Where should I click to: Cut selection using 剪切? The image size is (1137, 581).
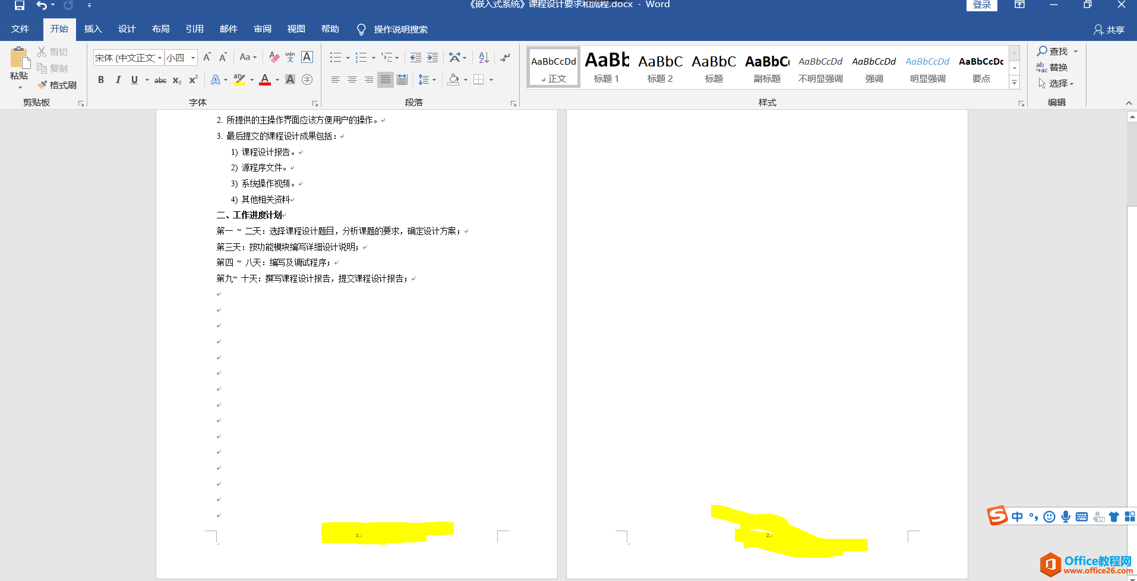(52, 52)
